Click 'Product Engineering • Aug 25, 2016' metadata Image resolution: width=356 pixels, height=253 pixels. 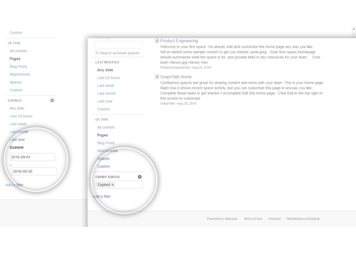click(185, 68)
